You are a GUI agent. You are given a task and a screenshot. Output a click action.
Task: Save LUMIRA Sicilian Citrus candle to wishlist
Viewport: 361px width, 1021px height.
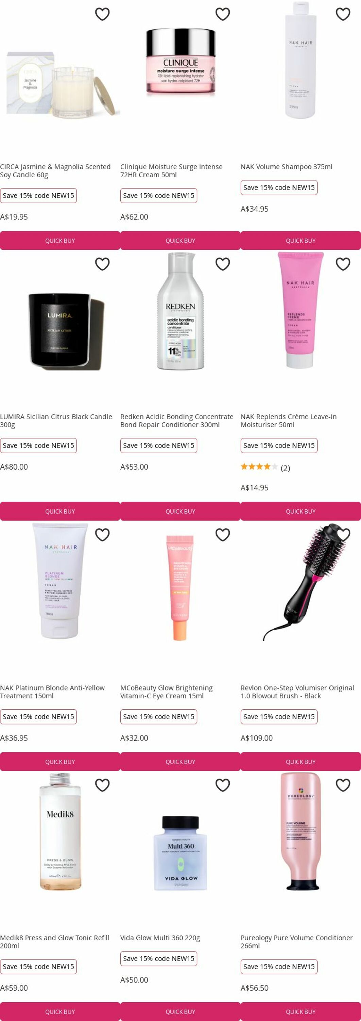coord(102,264)
